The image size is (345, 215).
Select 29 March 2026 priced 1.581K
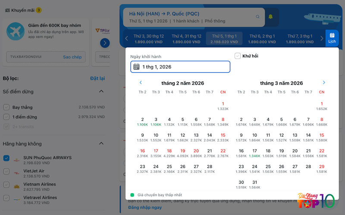point(322,169)
